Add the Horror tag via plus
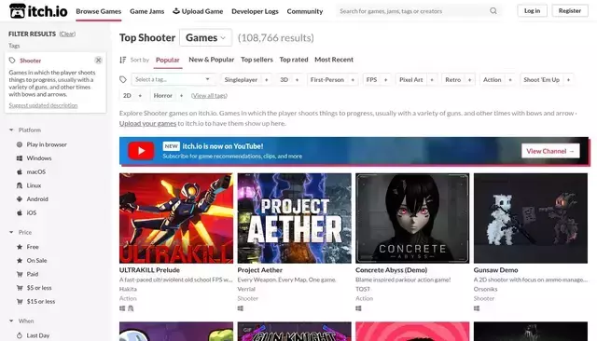Screen dimensions: 597x341 coord(181,95)
